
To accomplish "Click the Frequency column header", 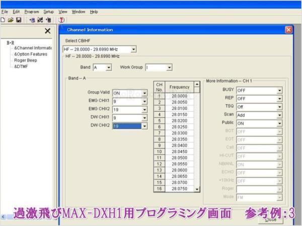I will pos(180,87).
